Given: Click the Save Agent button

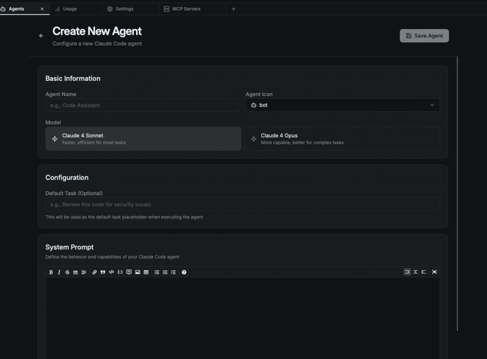Looking at the screenshot, I should click(424, 36).
